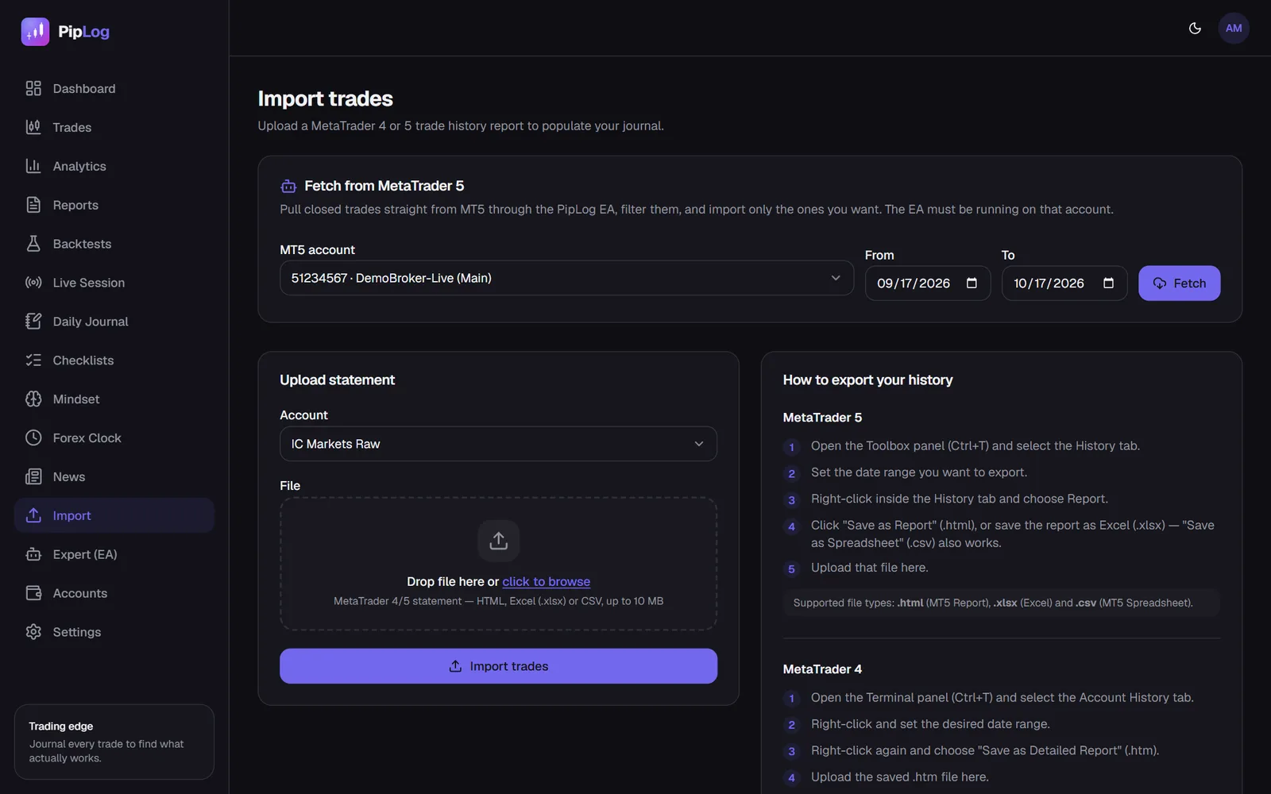Click the 'Trading edge' tip card
The image size is (1271, 794).
(114, 742)
